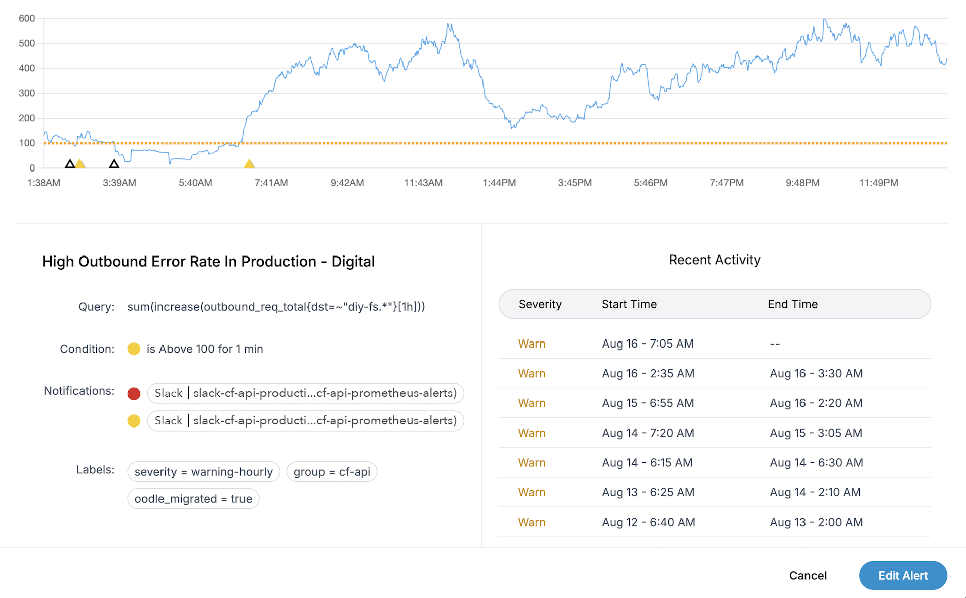Screen dimensions: 966x598
Task: Select the yellow triangle marker near 7:05AM
Action: point(249,163)
